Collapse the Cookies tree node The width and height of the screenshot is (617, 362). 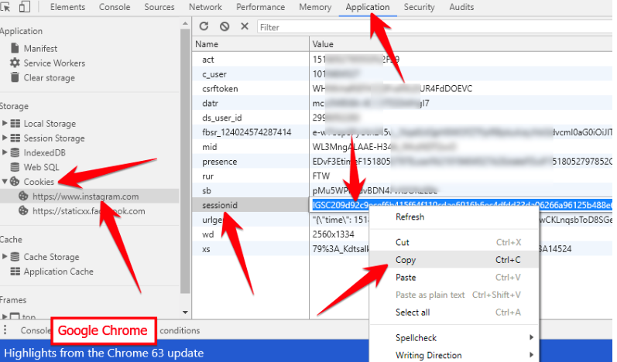[5, 182]
